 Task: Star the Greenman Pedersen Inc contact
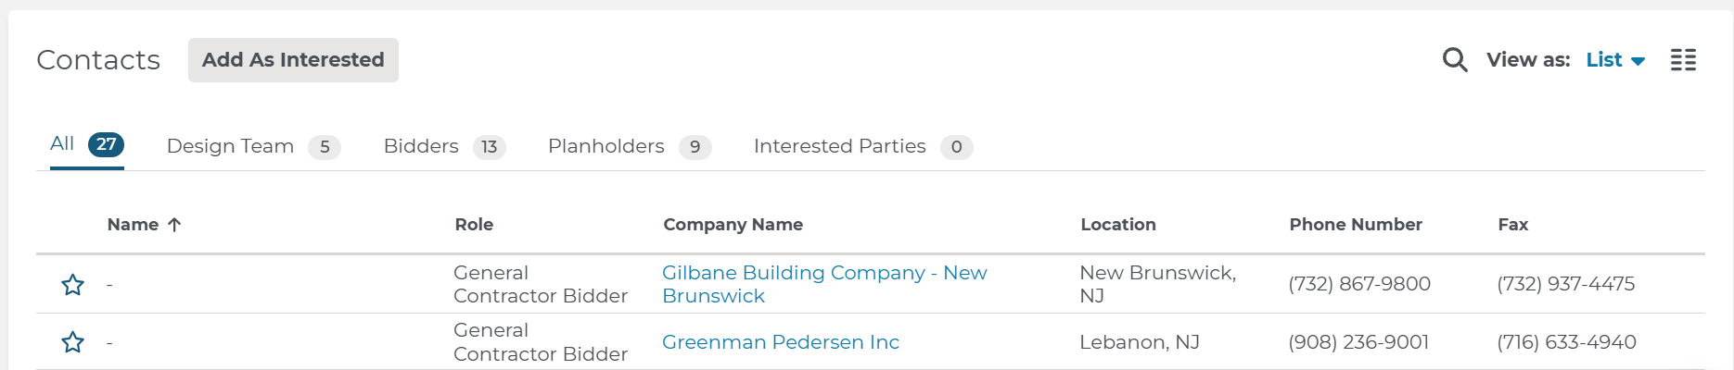coord(72,343)
